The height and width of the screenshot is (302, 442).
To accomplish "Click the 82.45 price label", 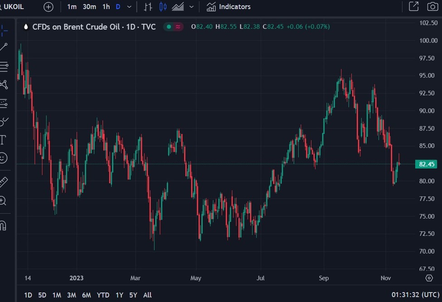I will (426, 164).
